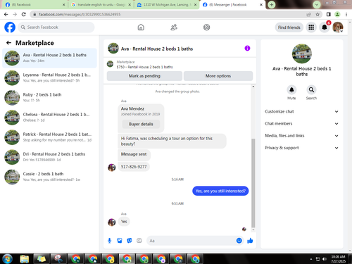Switch to the 1310 W Michigan Ave tab
Image resolution: width=352 pixels, height=264 pixels.
coord(167,5)
